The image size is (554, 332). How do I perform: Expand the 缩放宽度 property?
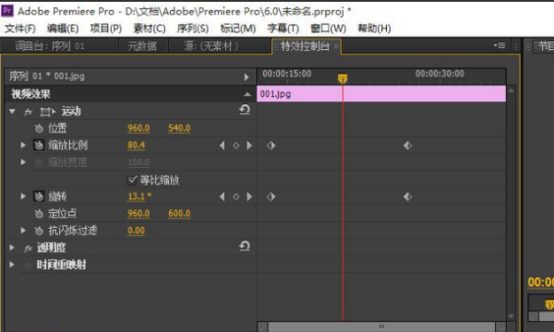point(23,162)
